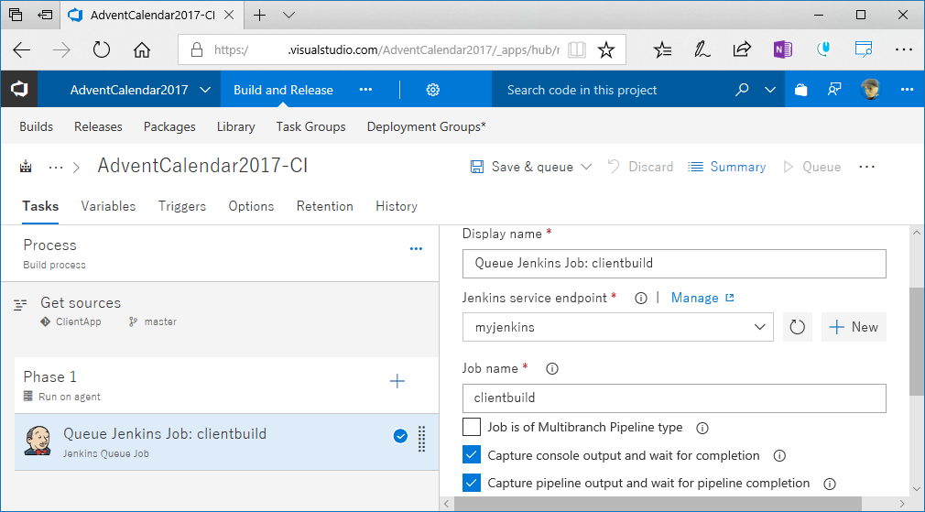Viewport: 925px width, 512px height.
Task: Switch to the Variables tab
Action: click(x=108, y=206)
